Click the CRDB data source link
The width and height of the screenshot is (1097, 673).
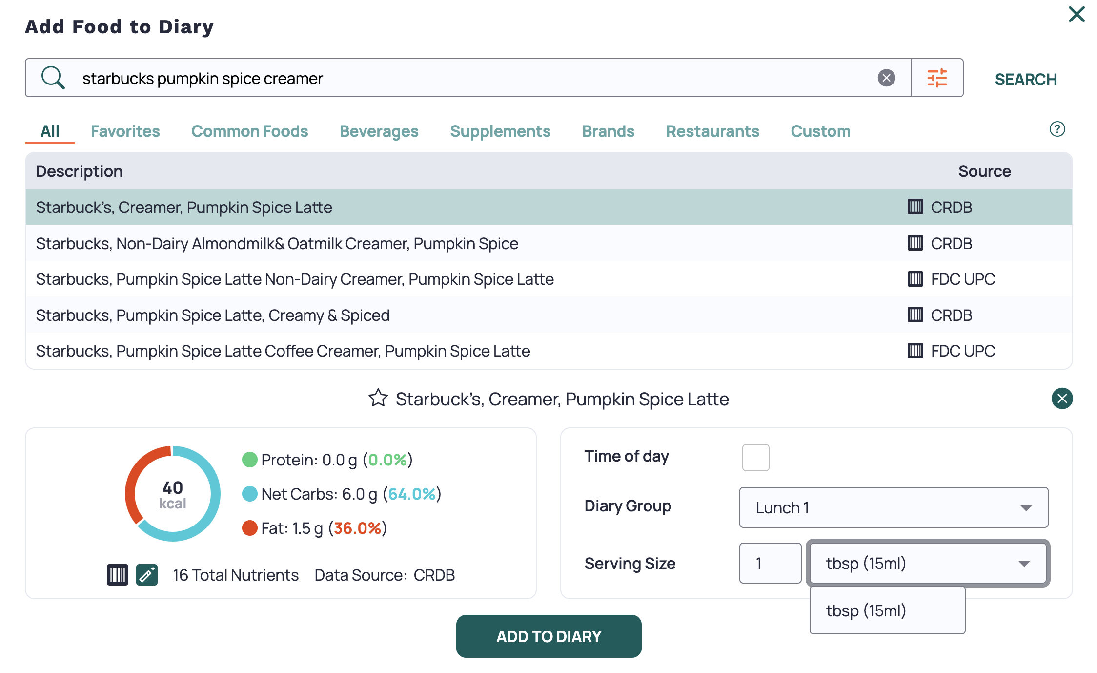434,575
